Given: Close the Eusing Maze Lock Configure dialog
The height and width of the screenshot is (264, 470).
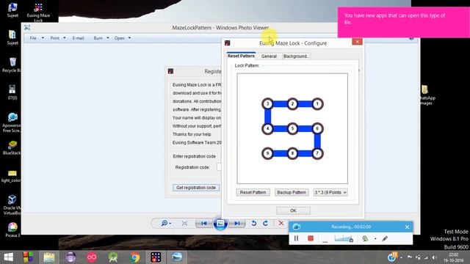Looking at the screenshot, I should 357,42.
